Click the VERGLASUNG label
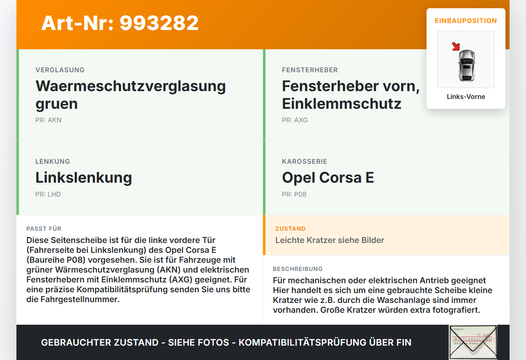Viewport: 526px width, 360px height. (x=60, y=70)
